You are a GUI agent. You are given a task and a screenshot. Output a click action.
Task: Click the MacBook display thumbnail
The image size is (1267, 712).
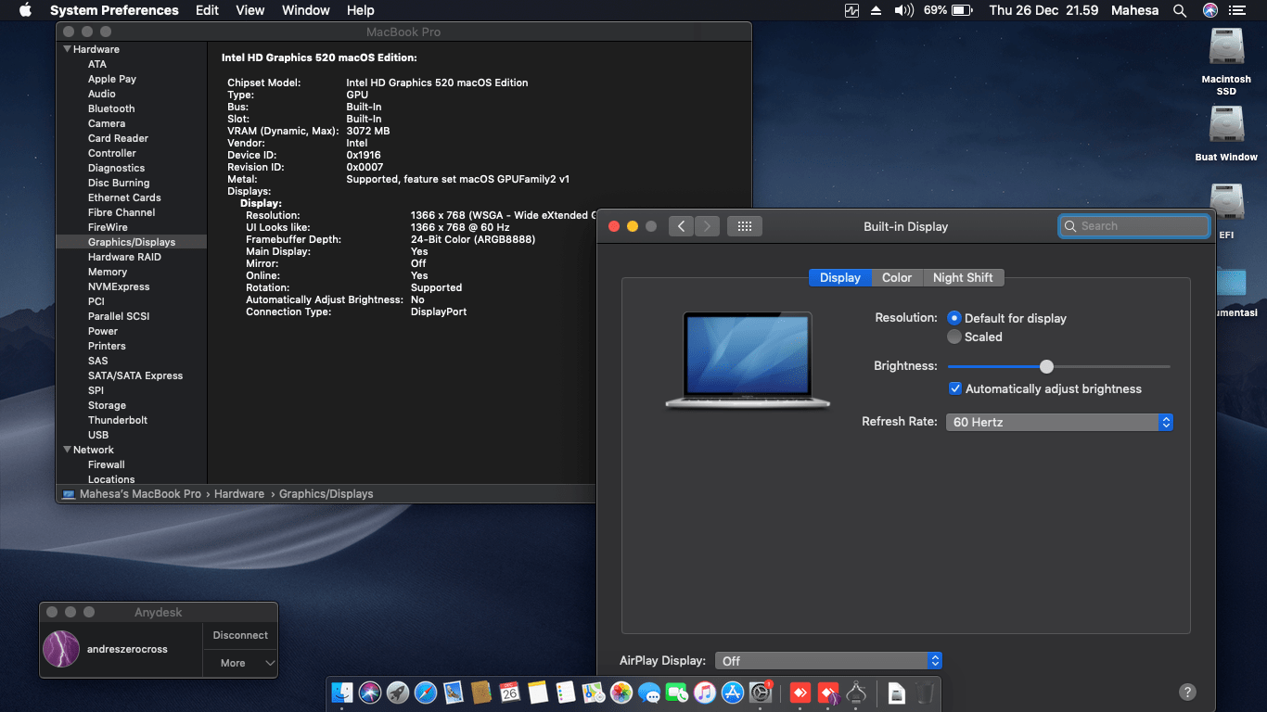(x=748, y=361)
